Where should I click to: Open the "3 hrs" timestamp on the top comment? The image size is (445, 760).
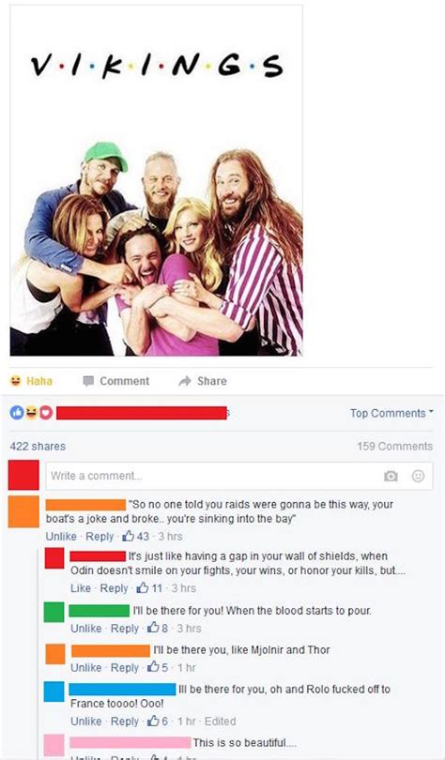pos(170,536)
